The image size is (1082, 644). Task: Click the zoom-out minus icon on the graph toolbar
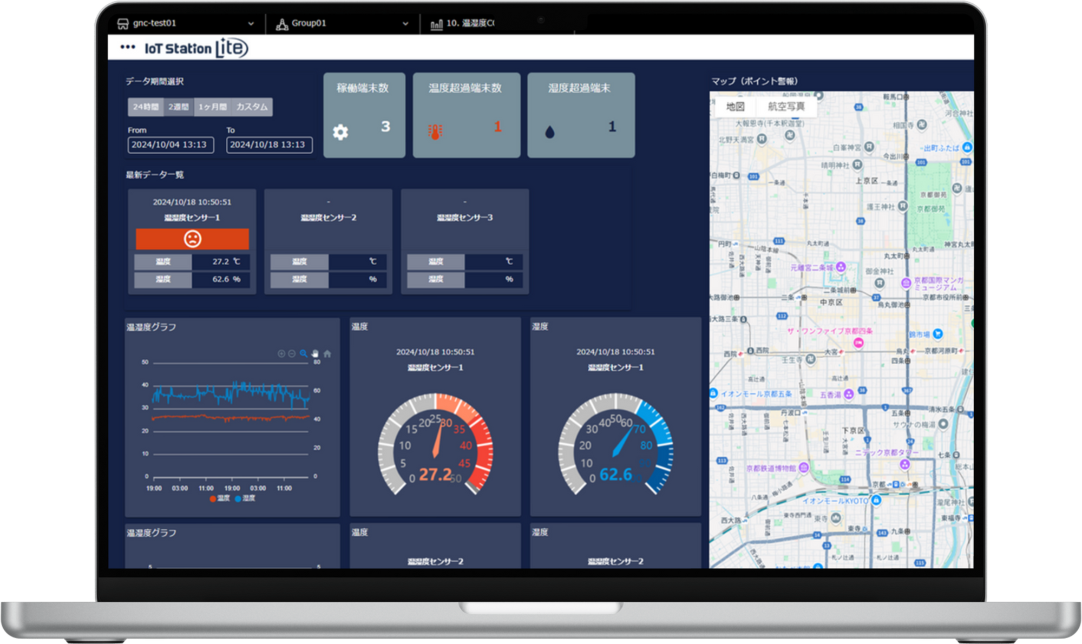(292, 354)
